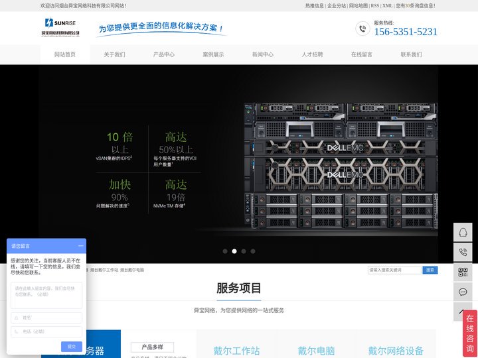Click the search keyword input field
Screen dimensions: 478x358
point(394,270)
